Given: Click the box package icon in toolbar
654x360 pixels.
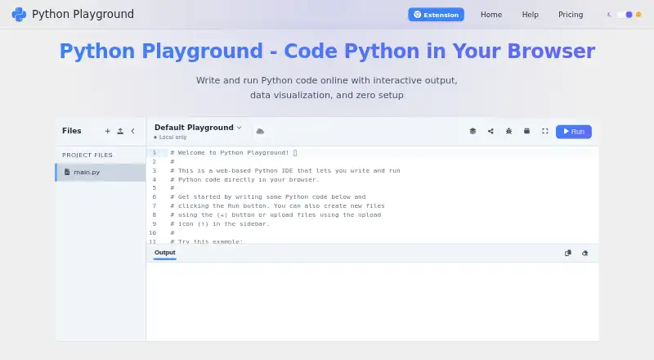Looking at the screenshot, I should [526, 131].
